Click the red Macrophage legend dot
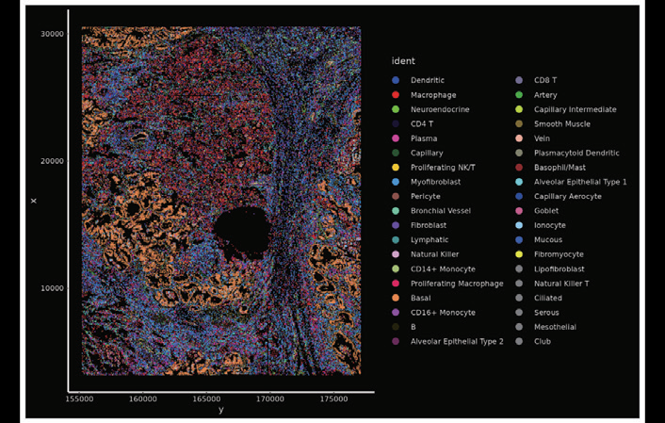 pos(397,95)
